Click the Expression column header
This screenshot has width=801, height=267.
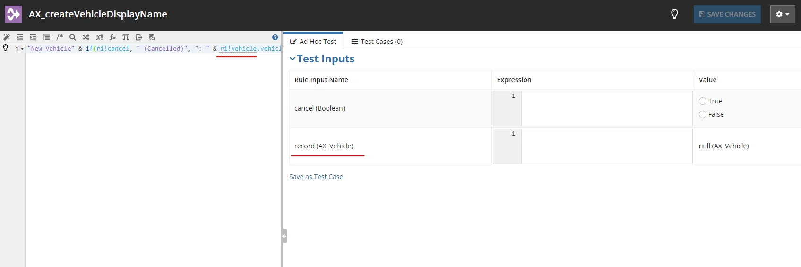pos(514,80)
